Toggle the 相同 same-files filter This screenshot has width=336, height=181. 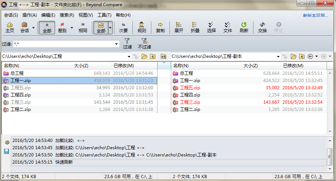(x=83, y=27)
